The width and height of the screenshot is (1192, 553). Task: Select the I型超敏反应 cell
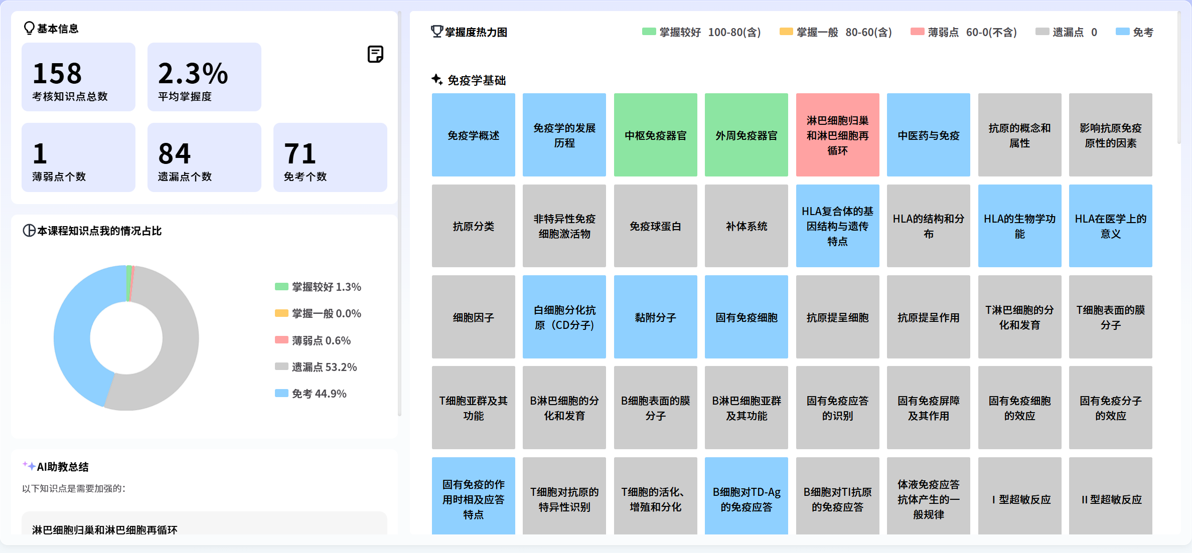coord(1019,495)
